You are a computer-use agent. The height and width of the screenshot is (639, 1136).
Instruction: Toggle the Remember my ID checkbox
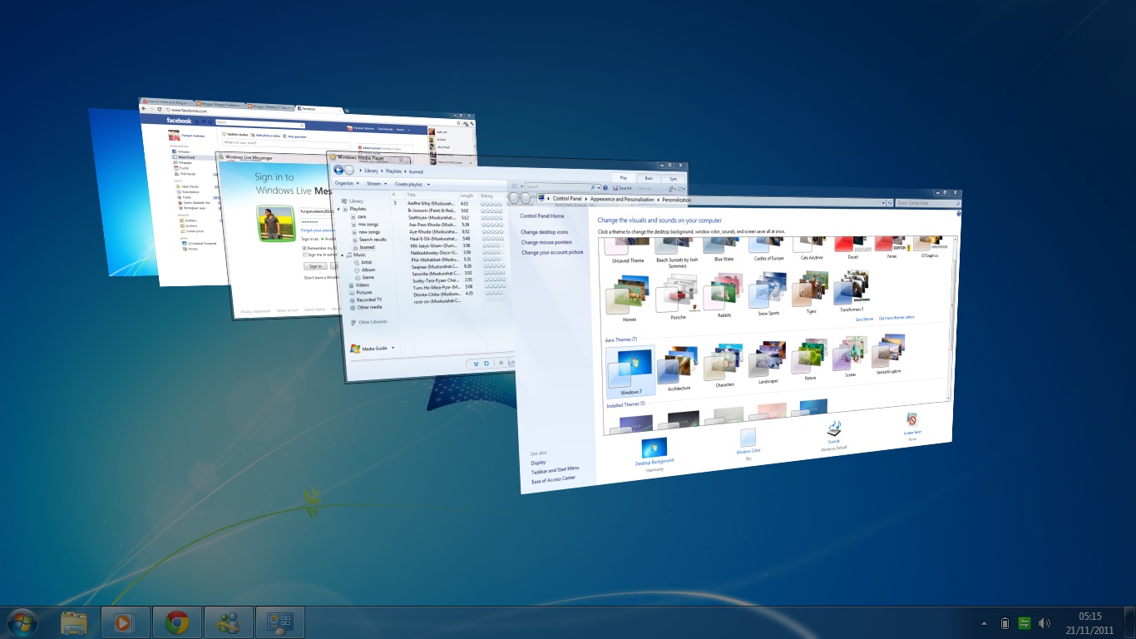[304, 248]
